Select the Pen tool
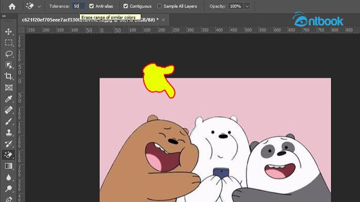This screenshot has height=202, width=360. coord(9,199)
